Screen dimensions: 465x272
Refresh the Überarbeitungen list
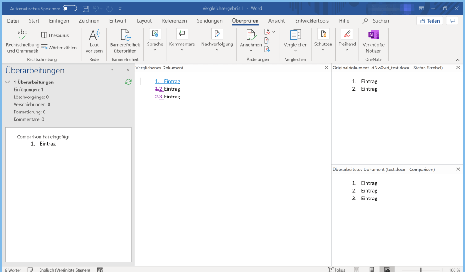[128, 82]
